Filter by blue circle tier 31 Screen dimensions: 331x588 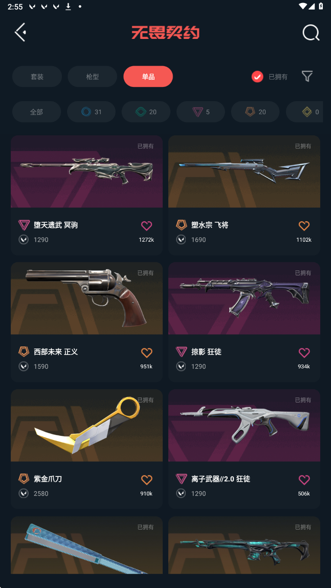[91, 112]
